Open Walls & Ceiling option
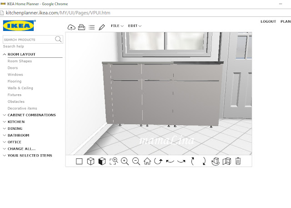Viewport: 291px width, 208px height. click(x=20, y=88)
